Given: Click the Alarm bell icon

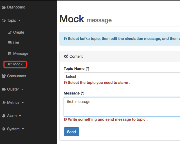Looking at the screenshot, I should click(4, 116).
